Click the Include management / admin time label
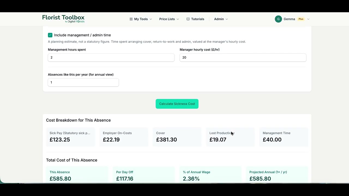The image size is (349, 196). 82,35
